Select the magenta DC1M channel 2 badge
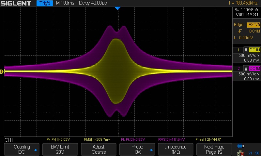 [254, 69]
